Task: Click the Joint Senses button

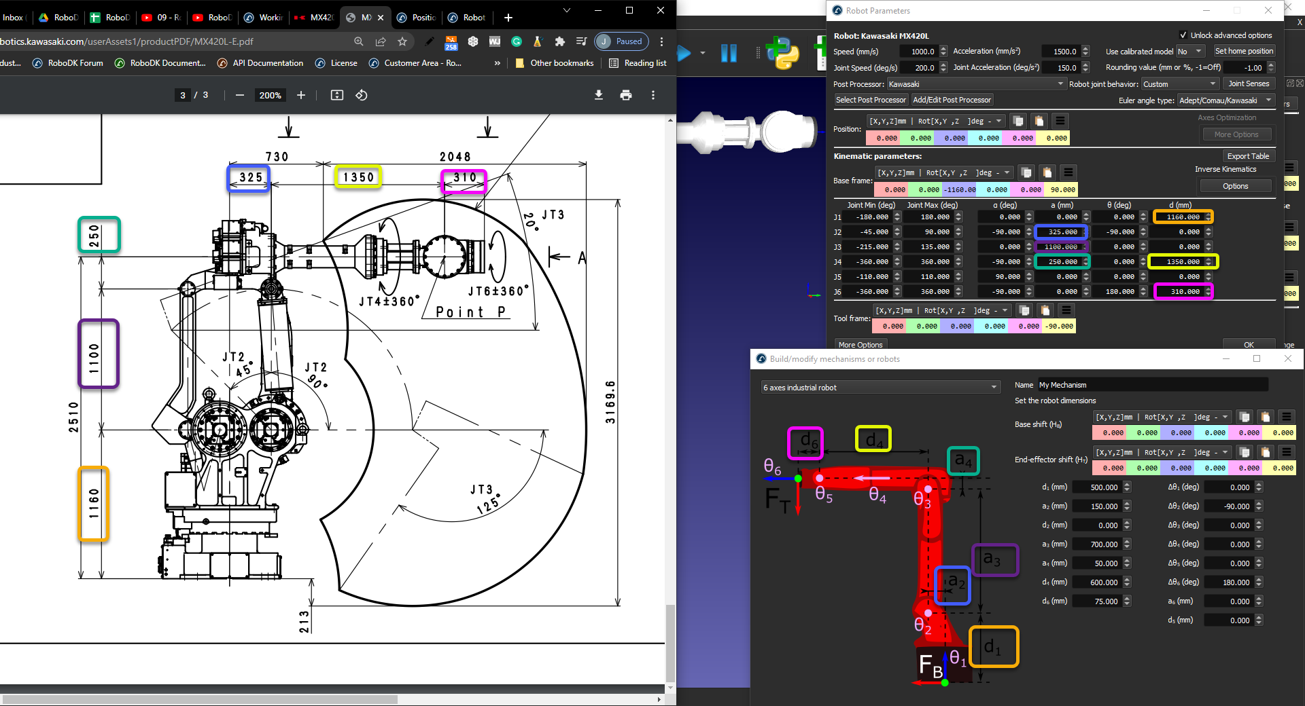Action: click(x=1249, y=83)
